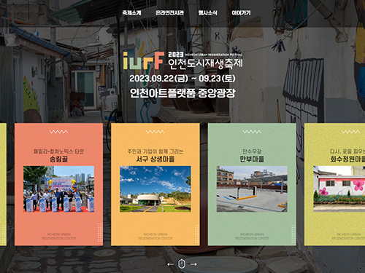
Task: Click the zigzag icon on the 서구 상생마을 card
Action: click(x=155, y=132)
